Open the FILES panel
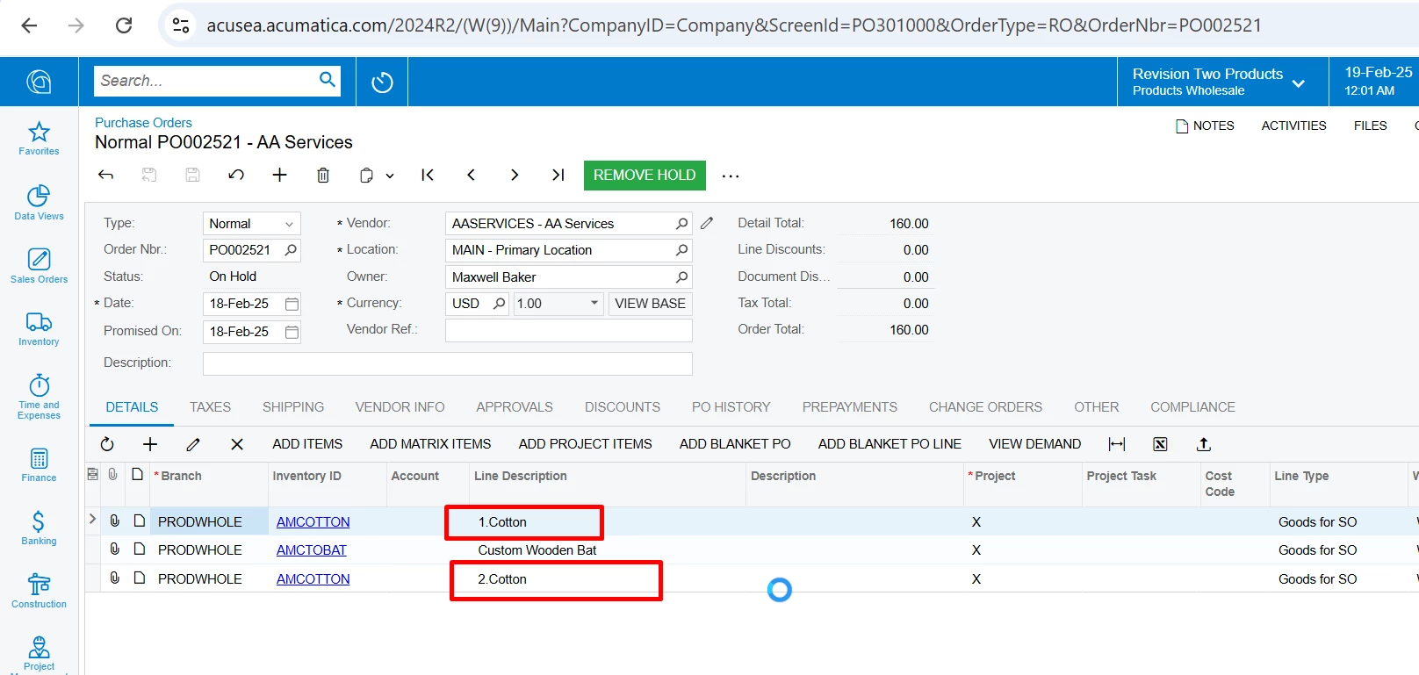Viewport: 1419px width, 675px height. [1370, 126]
